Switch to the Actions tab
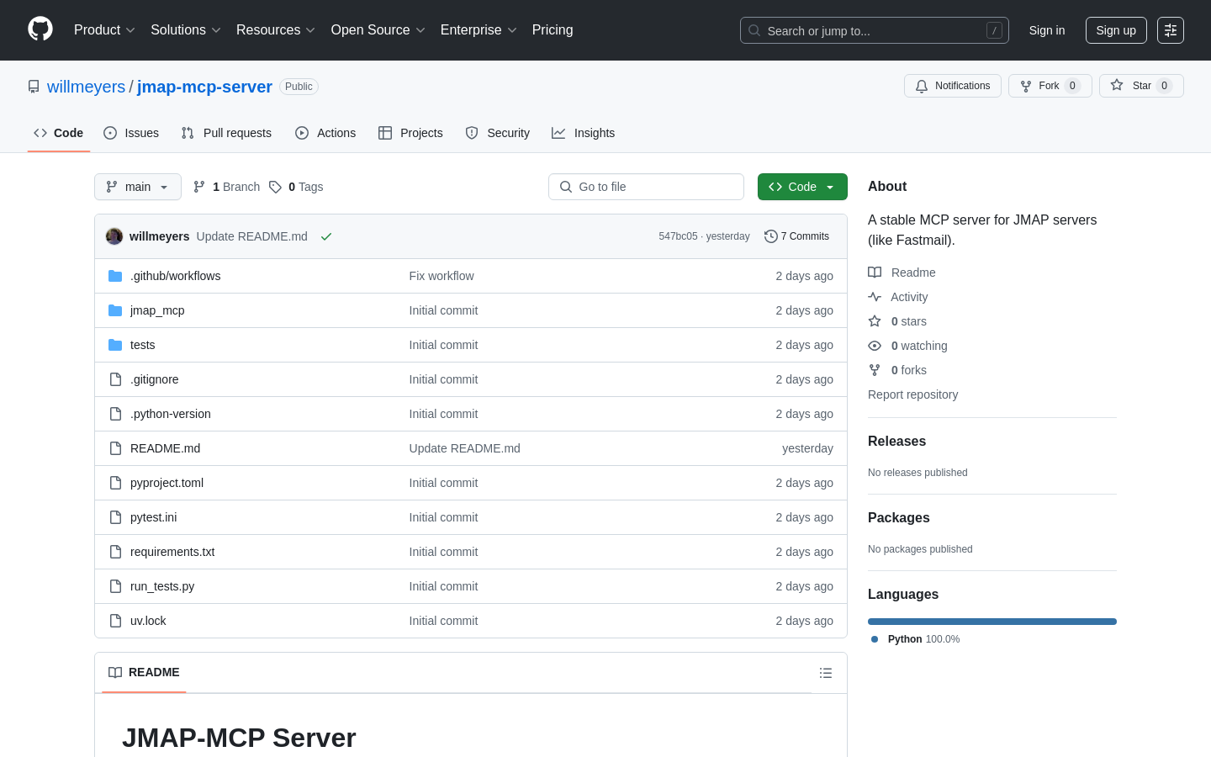The image size is (1211, 757). point(325,133)
